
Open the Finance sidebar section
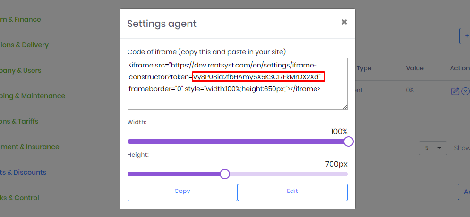point(20,19)
